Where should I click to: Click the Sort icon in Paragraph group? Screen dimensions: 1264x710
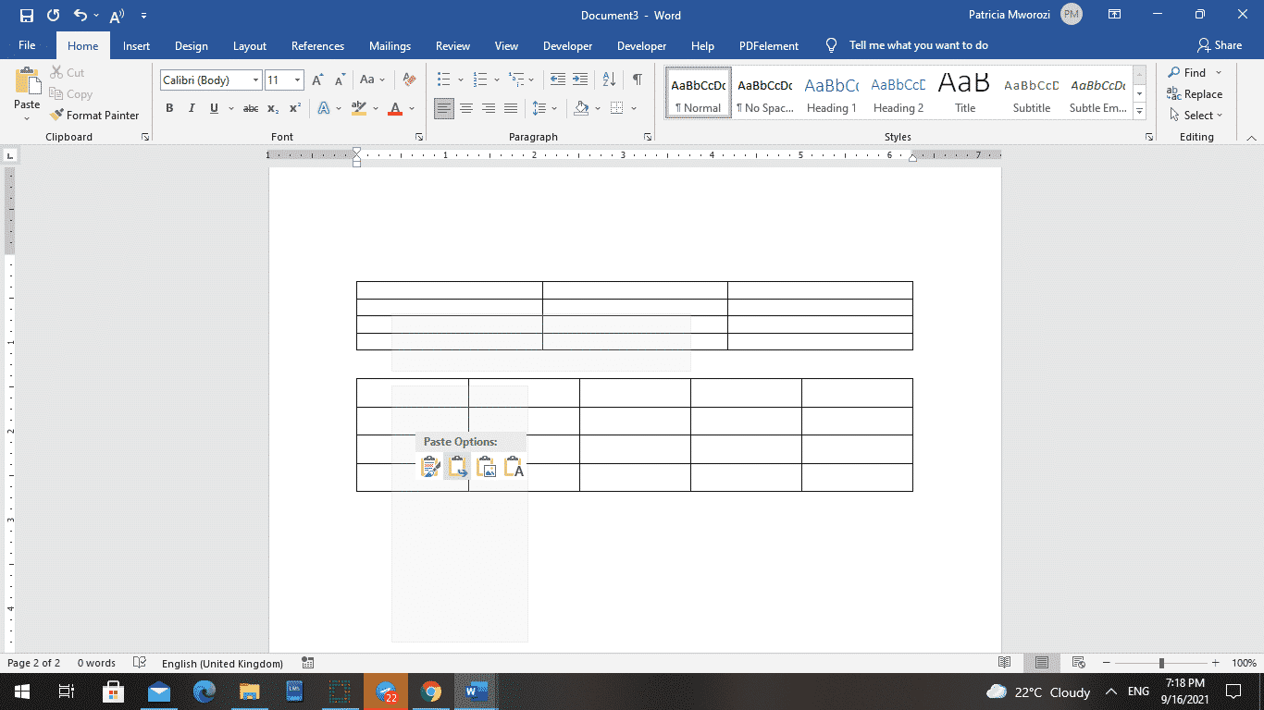click(609, 80)
